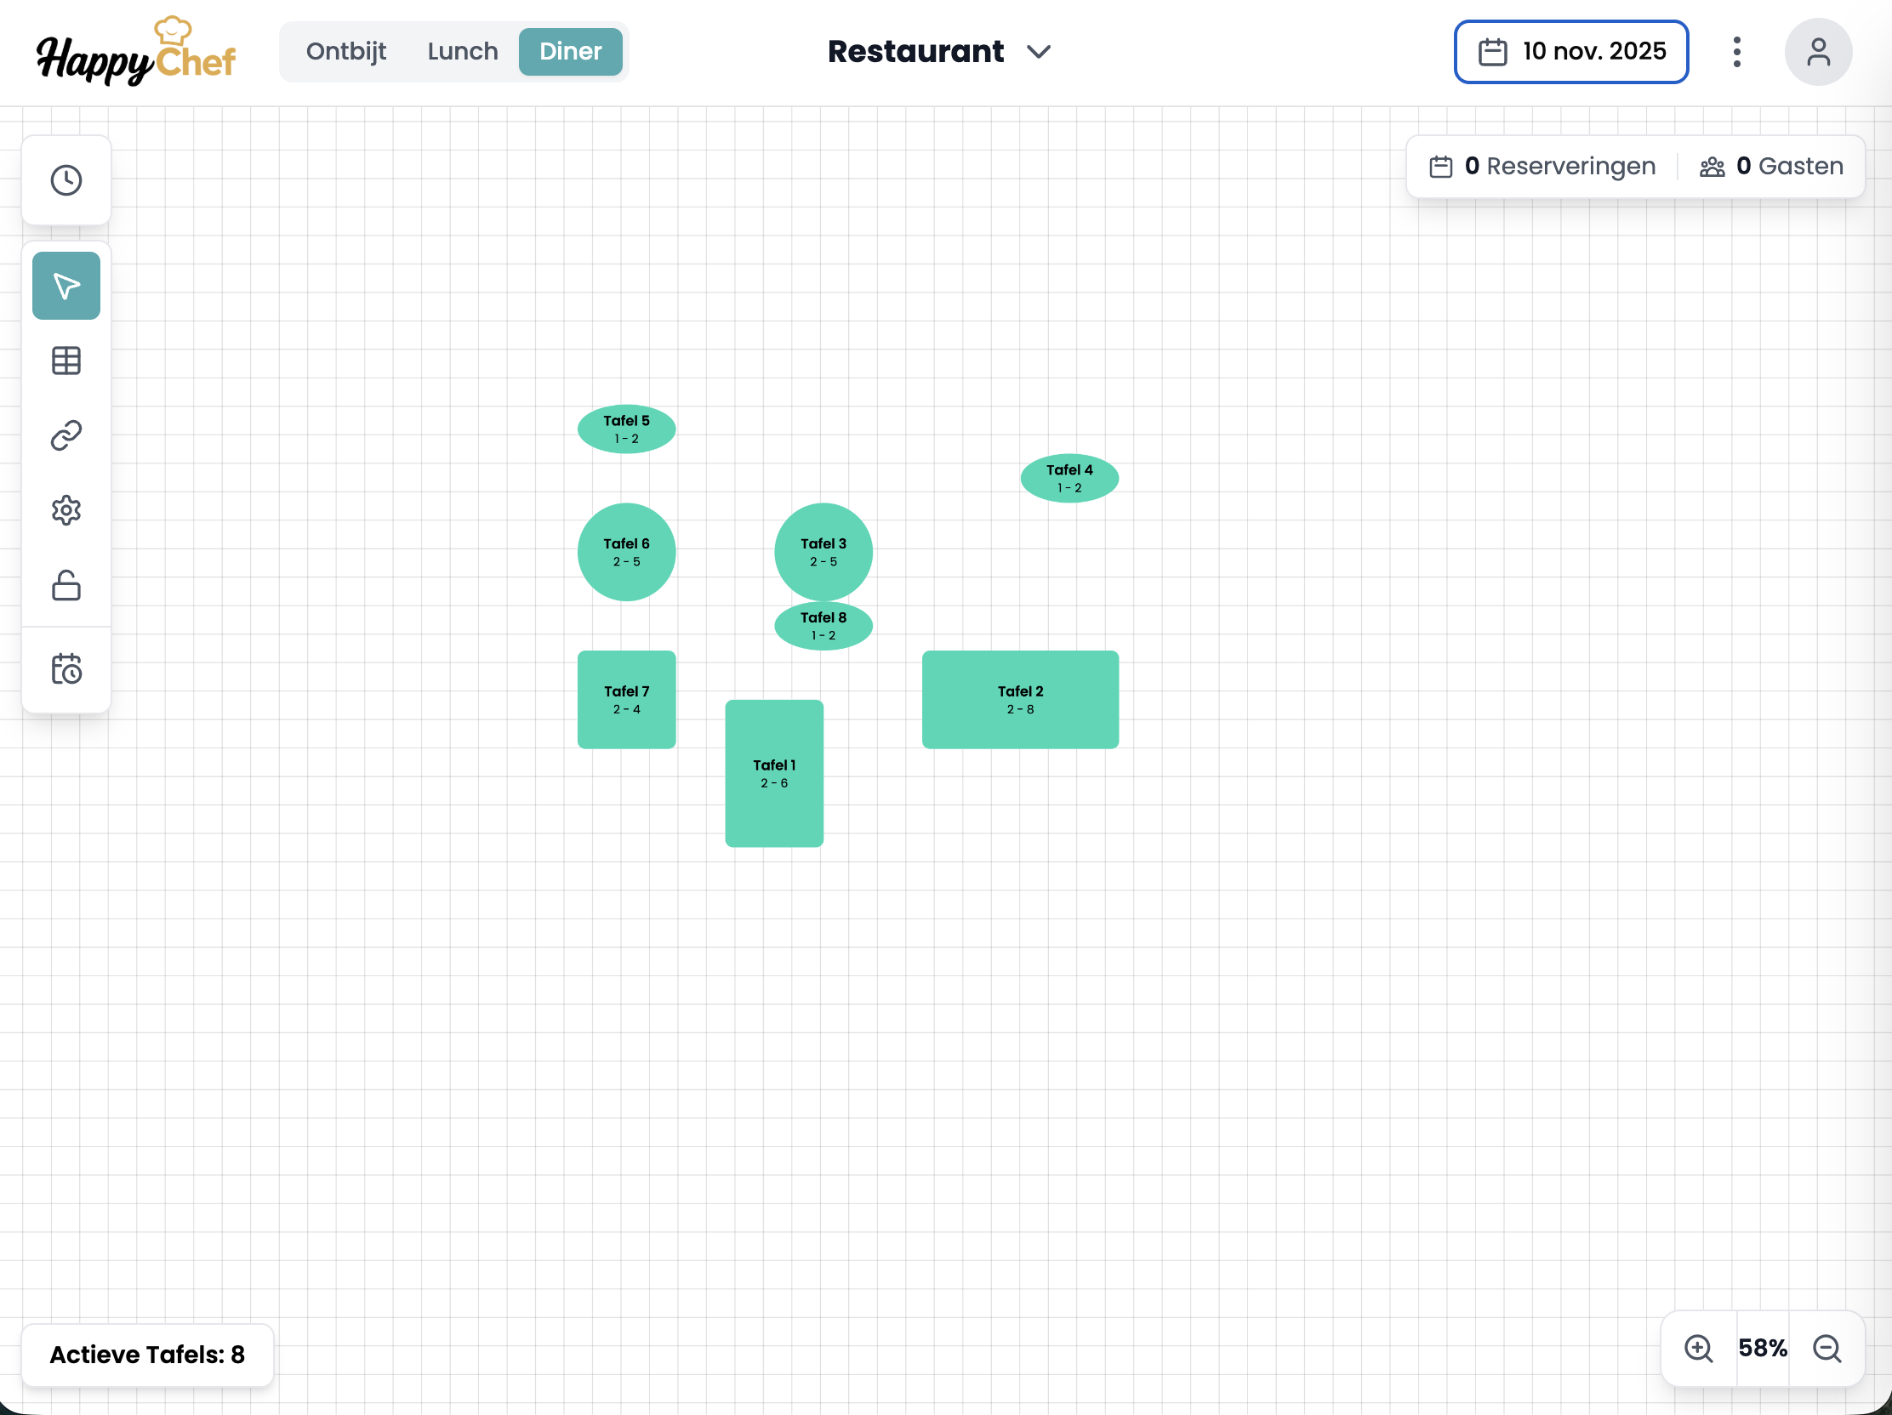The image size is (1892, 1415).
Task: Zoom in with magnifier plus
Action: pos(1698,1349)
